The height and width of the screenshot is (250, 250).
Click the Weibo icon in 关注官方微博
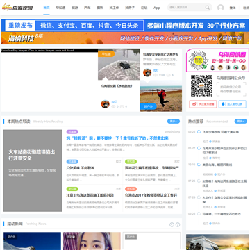coord(194,104)
